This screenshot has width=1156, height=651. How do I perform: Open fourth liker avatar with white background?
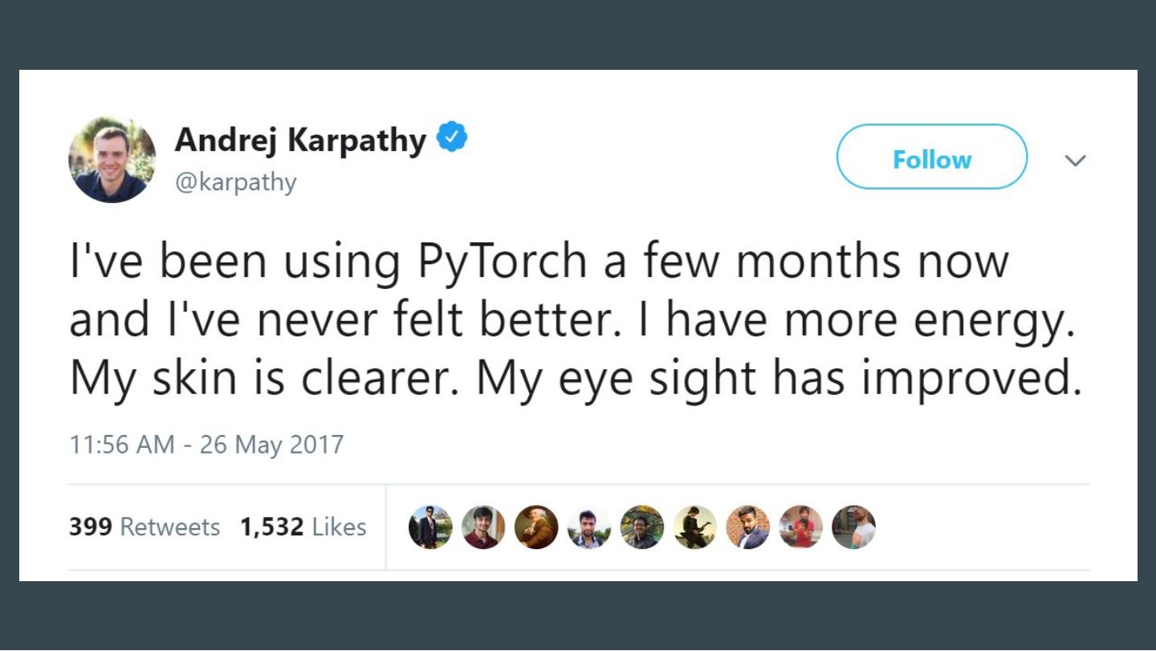pyautogui.click(x=589, y=527)
